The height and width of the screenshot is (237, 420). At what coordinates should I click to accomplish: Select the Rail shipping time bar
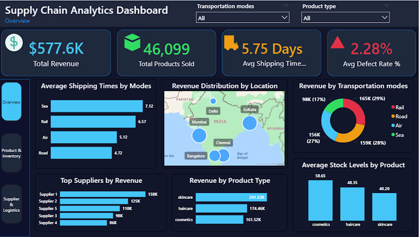pyautogui.click(x=93, y=122)
